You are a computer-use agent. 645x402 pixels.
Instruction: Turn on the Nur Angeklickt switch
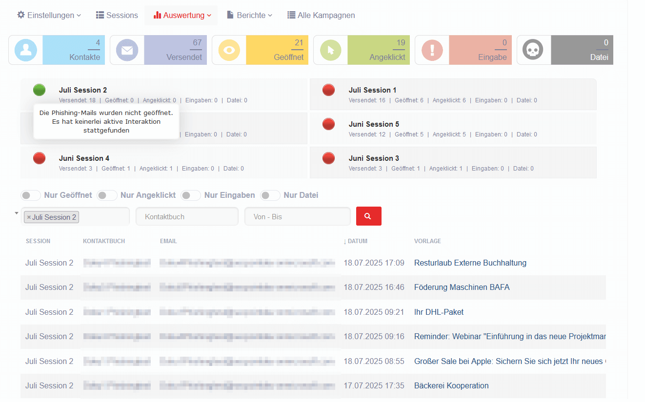click(107, 195)
